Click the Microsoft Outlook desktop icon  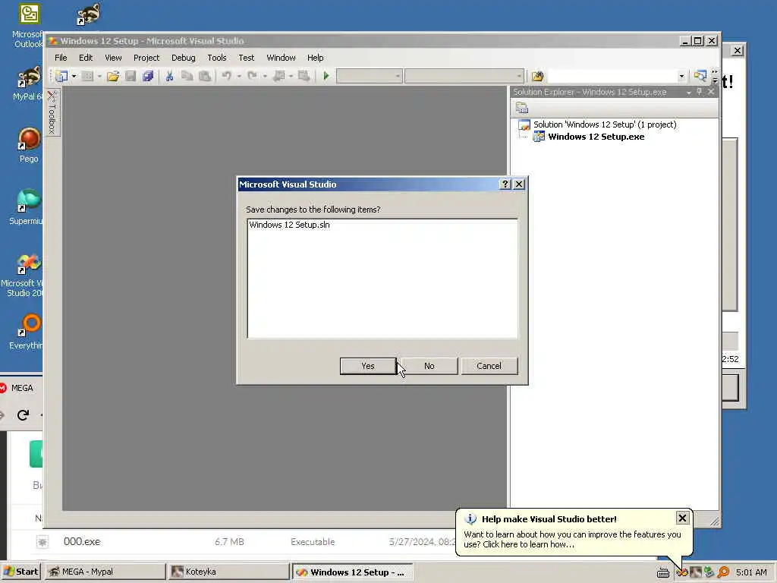[x=28, y=25]
